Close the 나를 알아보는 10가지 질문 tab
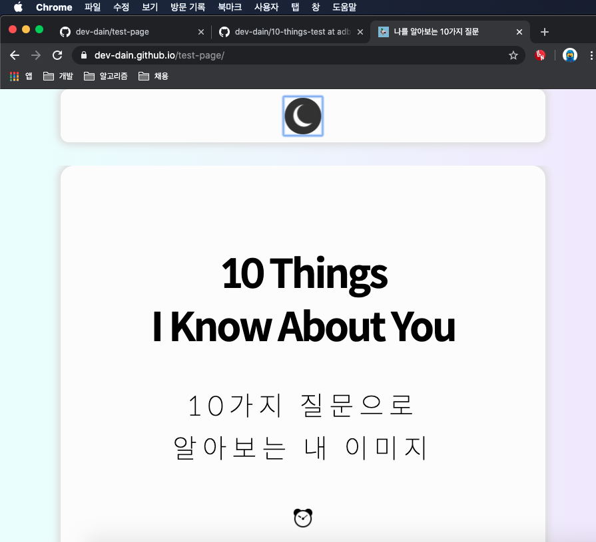The width and height of the screenshot is (596, 542). click(519, 33)
